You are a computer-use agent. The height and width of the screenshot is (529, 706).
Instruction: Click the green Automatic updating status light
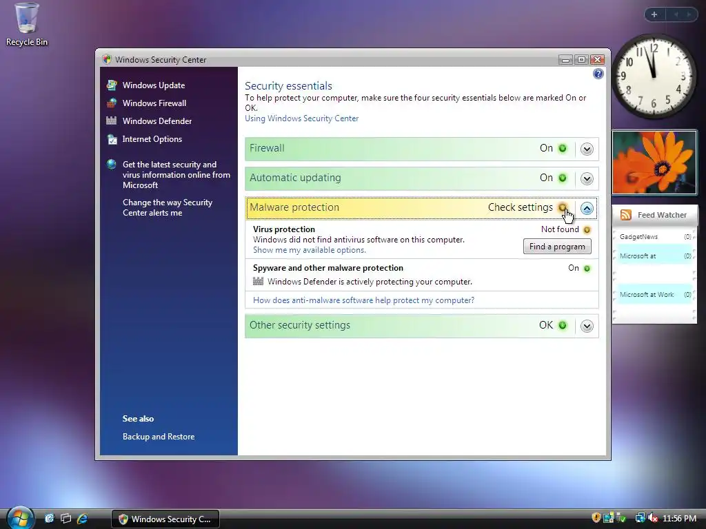coord(563,178)
